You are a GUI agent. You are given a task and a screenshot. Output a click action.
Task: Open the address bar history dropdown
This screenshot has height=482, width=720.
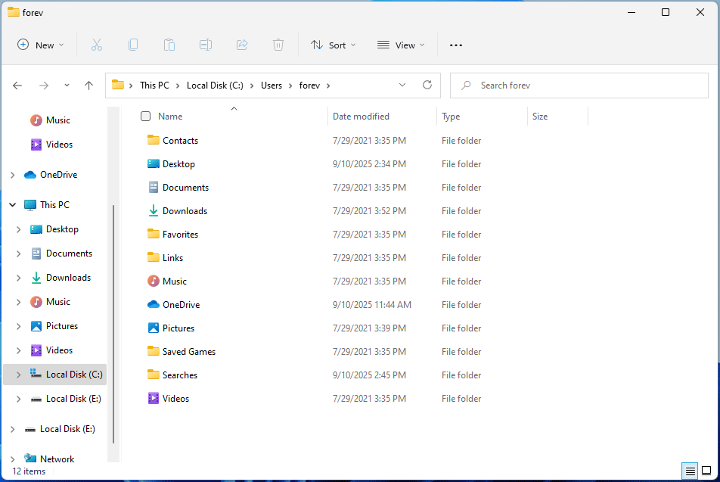[x=402, y=86]
